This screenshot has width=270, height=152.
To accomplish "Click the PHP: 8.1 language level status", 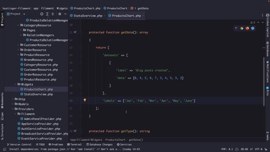I will [x=227, y=149].
